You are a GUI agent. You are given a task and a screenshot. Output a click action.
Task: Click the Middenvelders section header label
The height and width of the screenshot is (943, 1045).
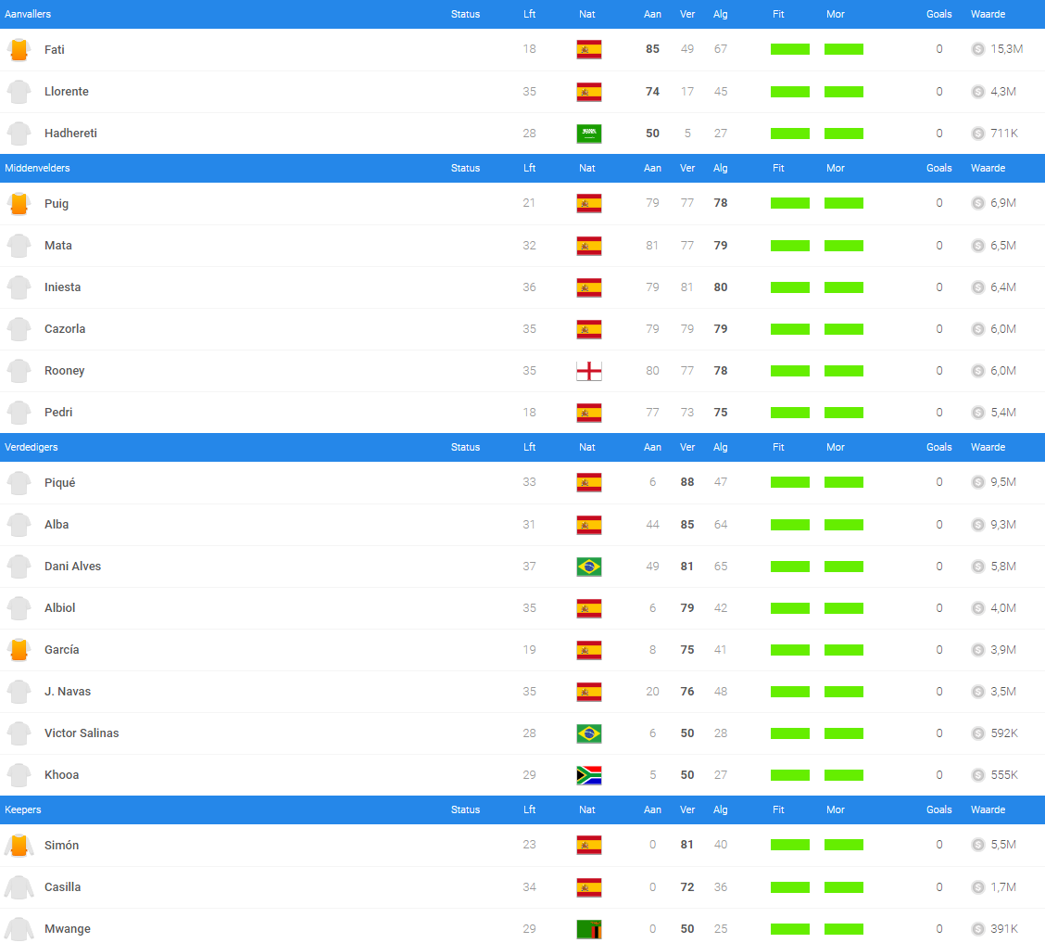pyautogui.click(x=37, y=168)
